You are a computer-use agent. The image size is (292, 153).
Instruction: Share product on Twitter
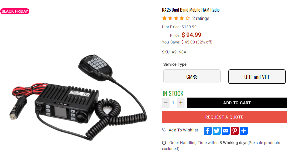(x=217, y=131)
